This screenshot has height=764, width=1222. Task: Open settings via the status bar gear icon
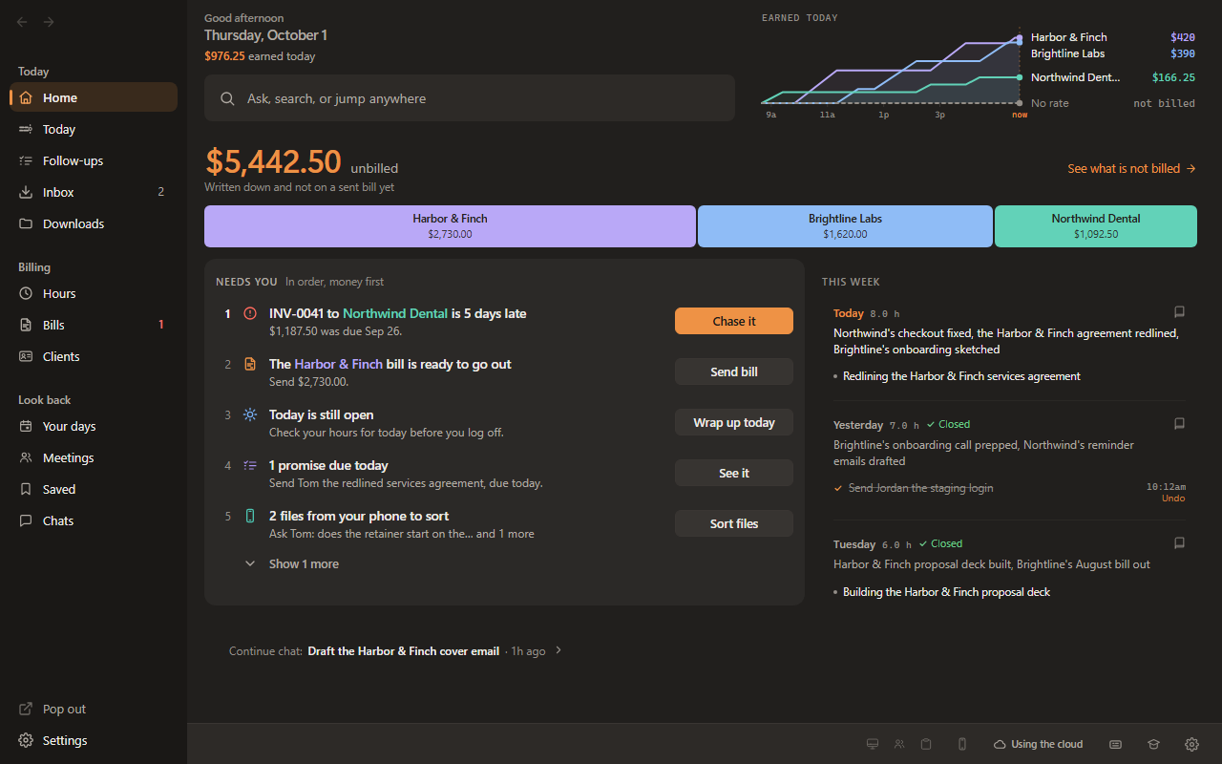click(1191, 744)
